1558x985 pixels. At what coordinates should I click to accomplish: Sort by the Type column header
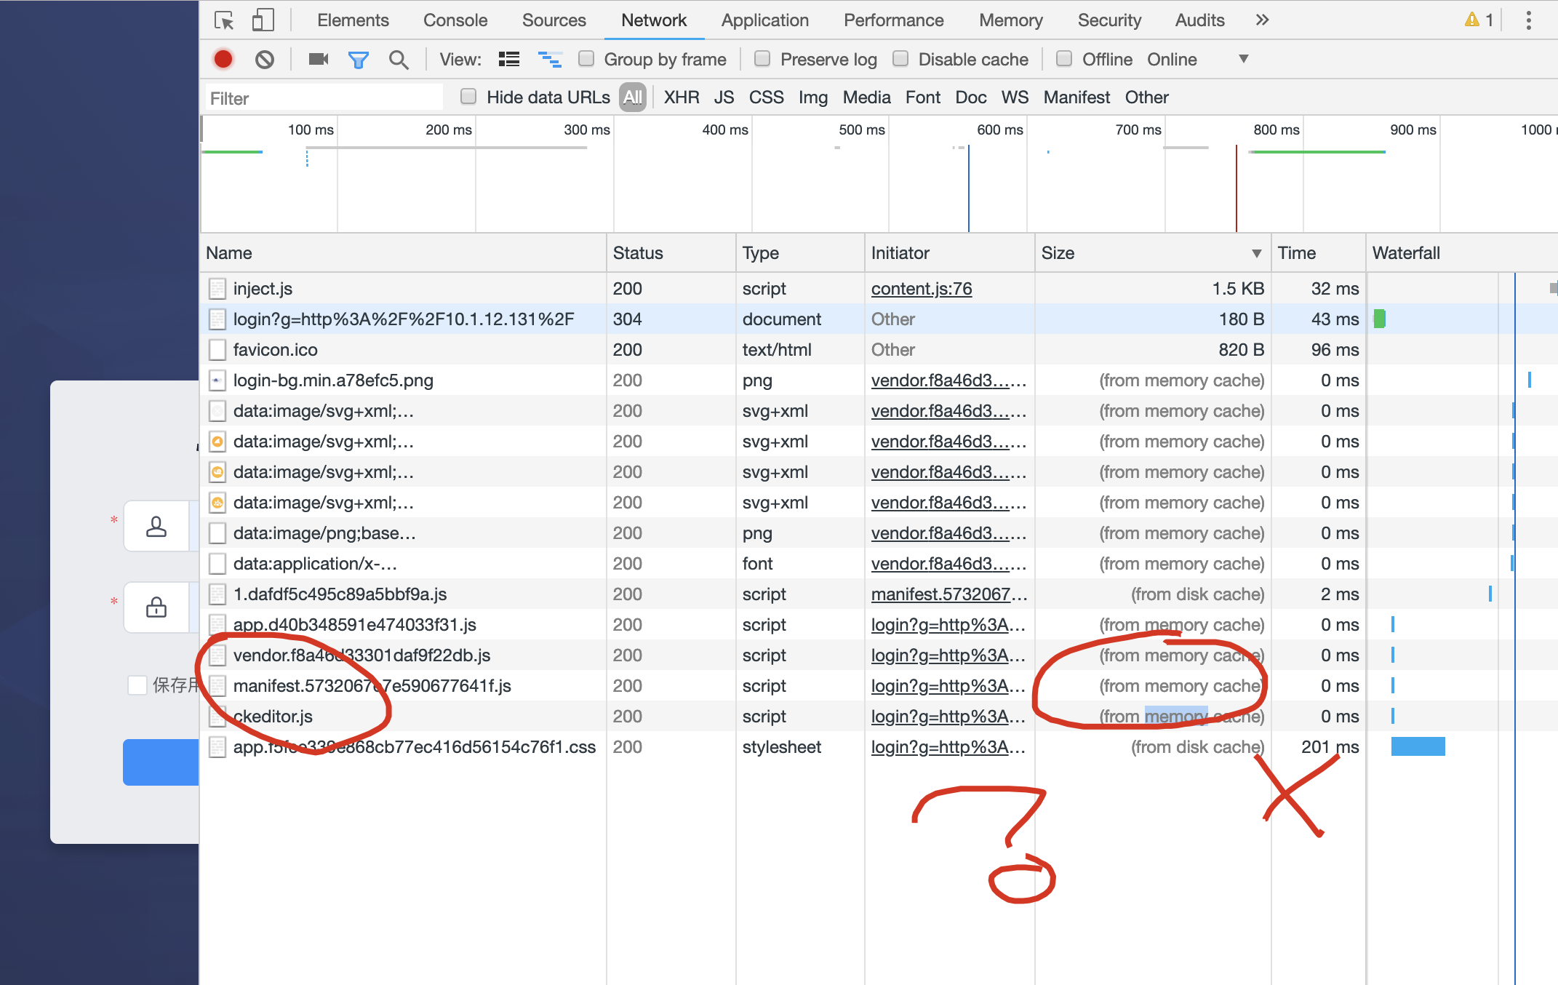[801, 253]
